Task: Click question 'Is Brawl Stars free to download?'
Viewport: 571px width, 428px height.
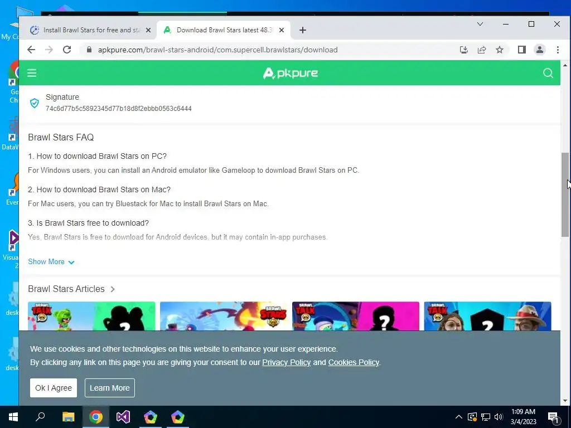Action: coord(88,223)
